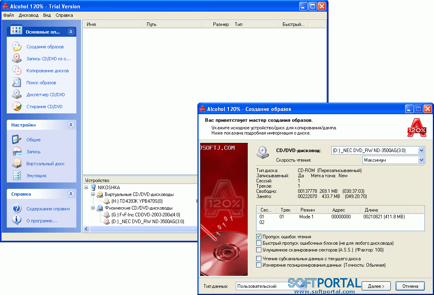Viewport: 434px width, 295px height.
Task: Enable Чтение субканальных данных checkbox
Action: [259, 259]
